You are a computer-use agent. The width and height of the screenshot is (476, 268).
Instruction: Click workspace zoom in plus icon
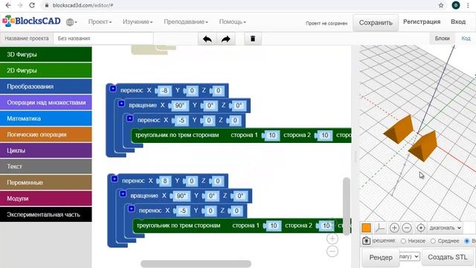point(332,238)
